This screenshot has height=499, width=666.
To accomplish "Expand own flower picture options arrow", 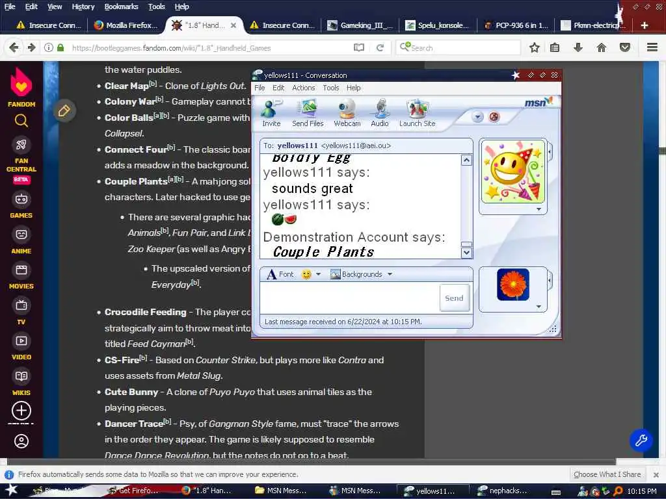I will (539, 306).
